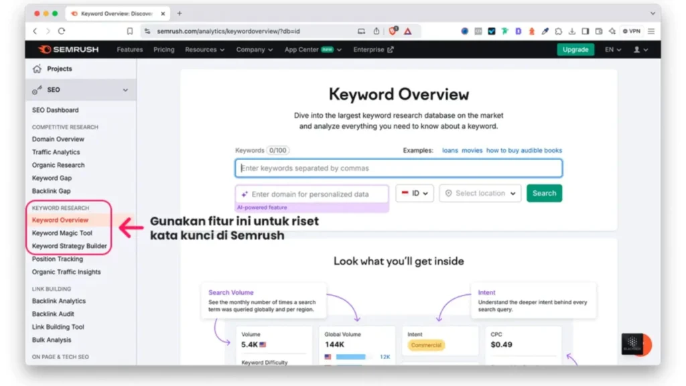Open Features in top navigation

pyautogui.click(x=130, y=50)
